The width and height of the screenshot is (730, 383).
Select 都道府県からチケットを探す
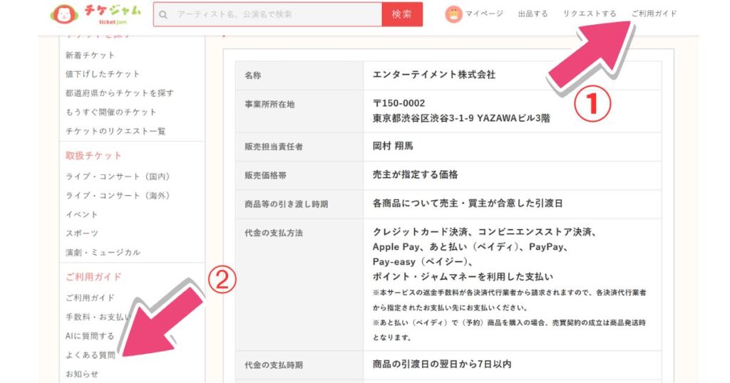pyautogui.click(x=120, y=93)
